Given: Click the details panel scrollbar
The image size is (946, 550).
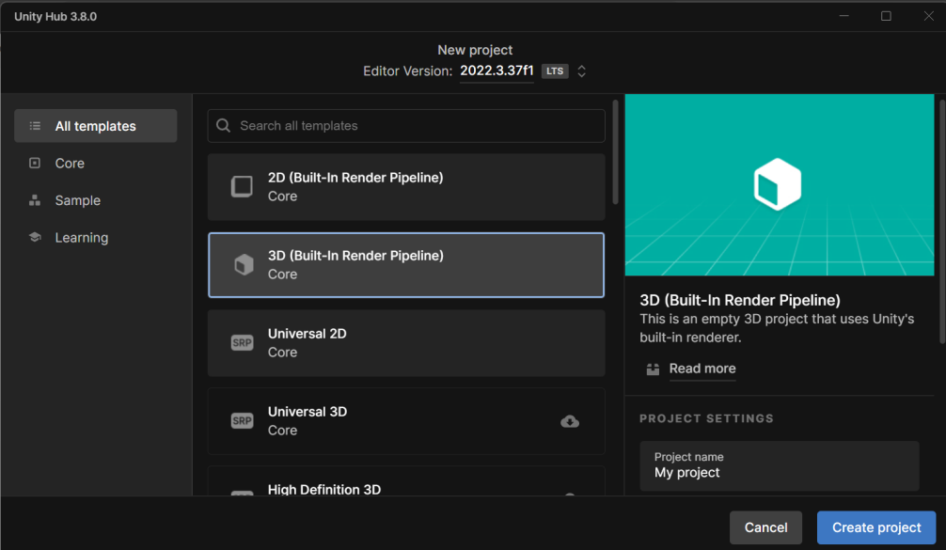Looking at the screenshot, I should point(942,222).
